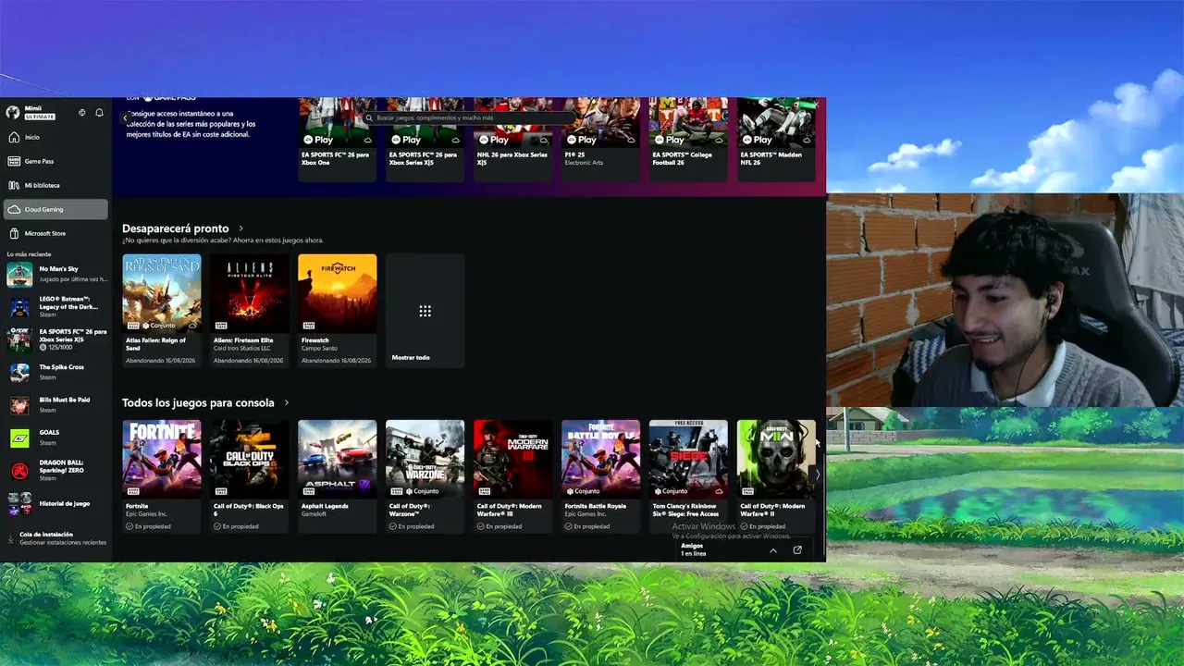Open Atlas Fallen: Reign of Sand card
The width and height of the screenshot is (1184, 666).
tap(162, 310)
